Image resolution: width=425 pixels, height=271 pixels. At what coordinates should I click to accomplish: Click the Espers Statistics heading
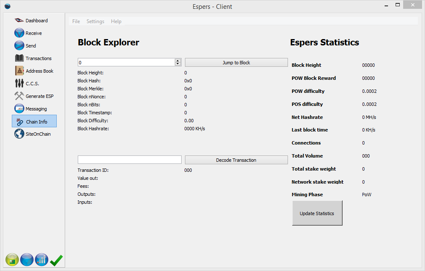[325, 42]
